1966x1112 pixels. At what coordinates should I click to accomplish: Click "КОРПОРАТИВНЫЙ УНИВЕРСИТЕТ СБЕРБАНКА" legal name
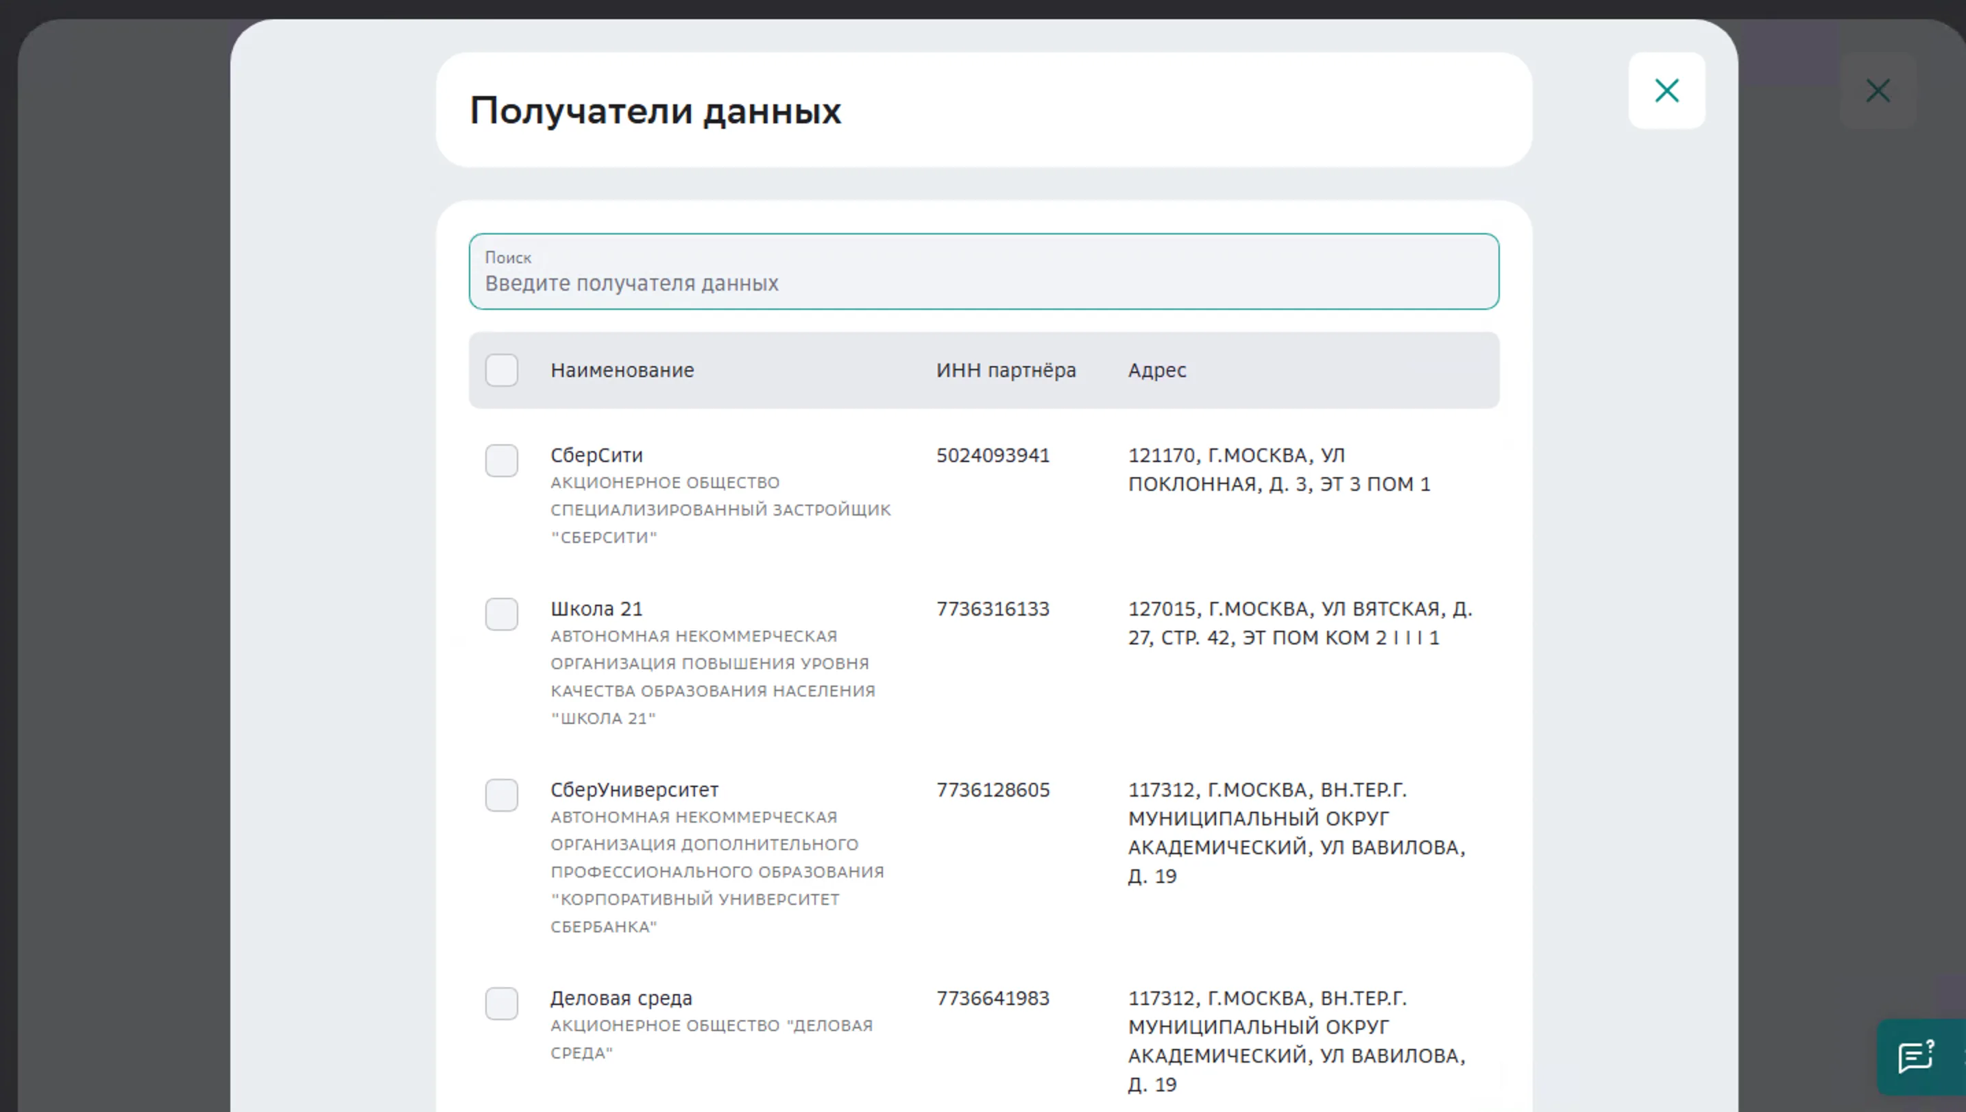pyautogui.click(x=695, y=912)
